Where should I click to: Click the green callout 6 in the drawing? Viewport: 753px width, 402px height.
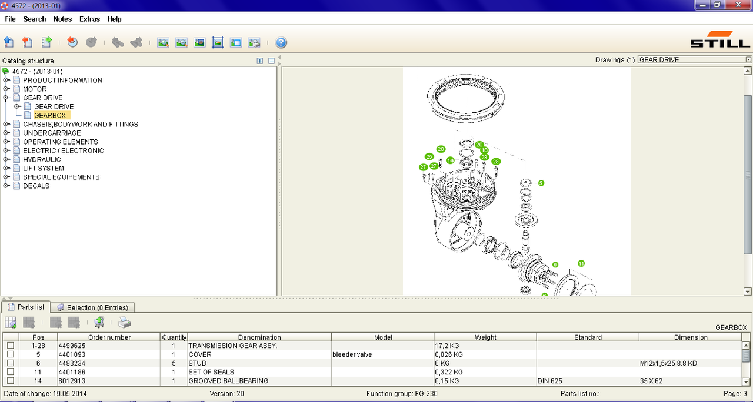point(555,265)
